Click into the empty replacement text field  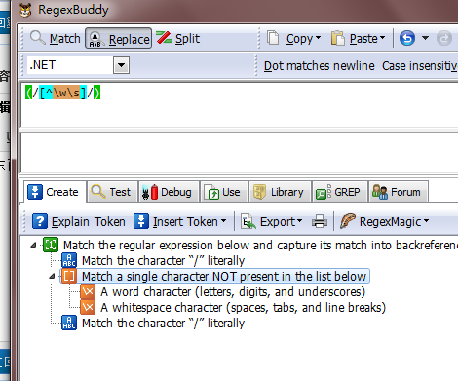pos(240,153)
